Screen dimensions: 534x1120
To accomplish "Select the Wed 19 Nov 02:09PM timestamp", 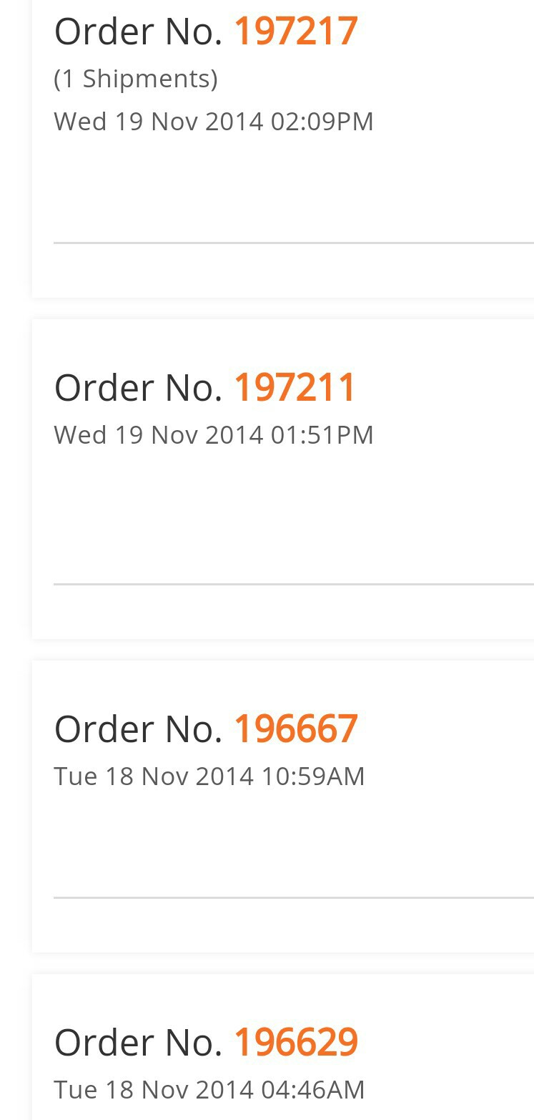I will pyautogui.click(x=214, y=122).
